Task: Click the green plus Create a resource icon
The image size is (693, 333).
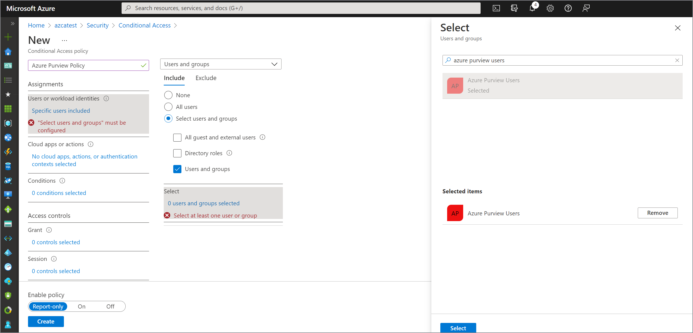Action: click(x=8, y=37)
